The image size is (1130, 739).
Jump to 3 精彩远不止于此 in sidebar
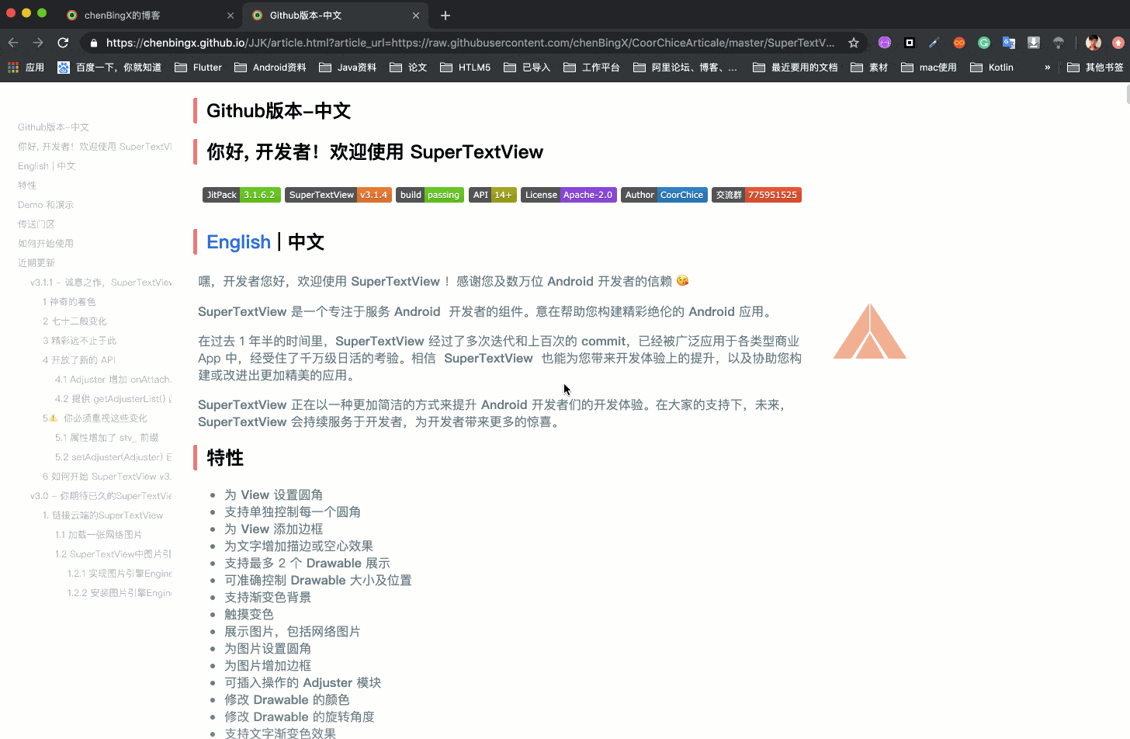tap(79, 341)
